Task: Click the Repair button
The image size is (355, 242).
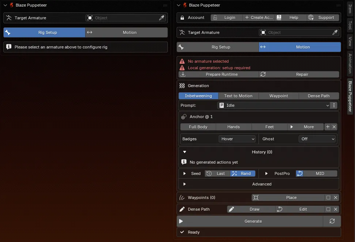Action: pos(299,74)
